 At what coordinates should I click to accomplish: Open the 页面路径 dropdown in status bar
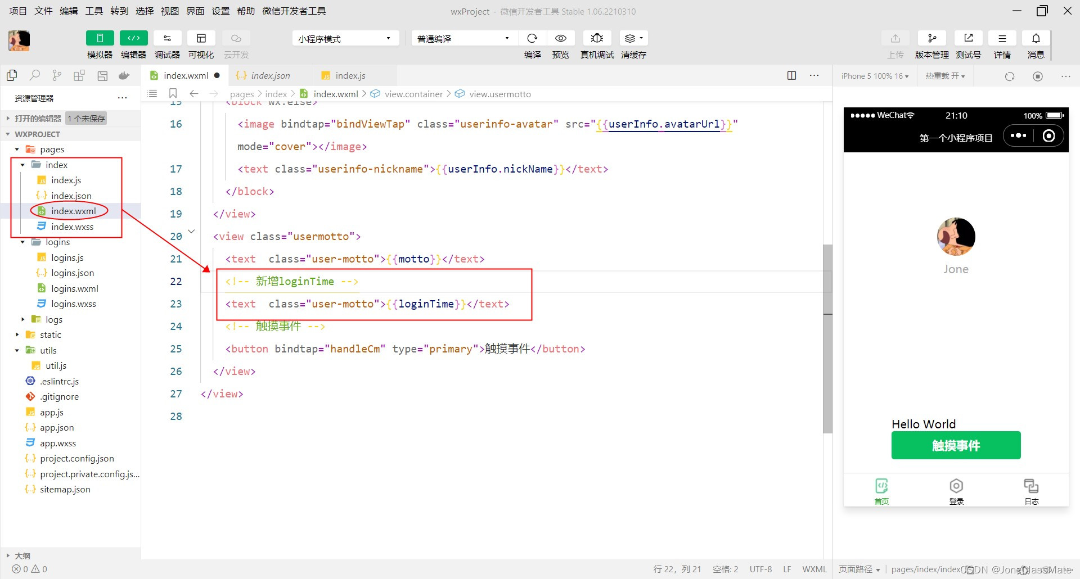click(859, 569)
